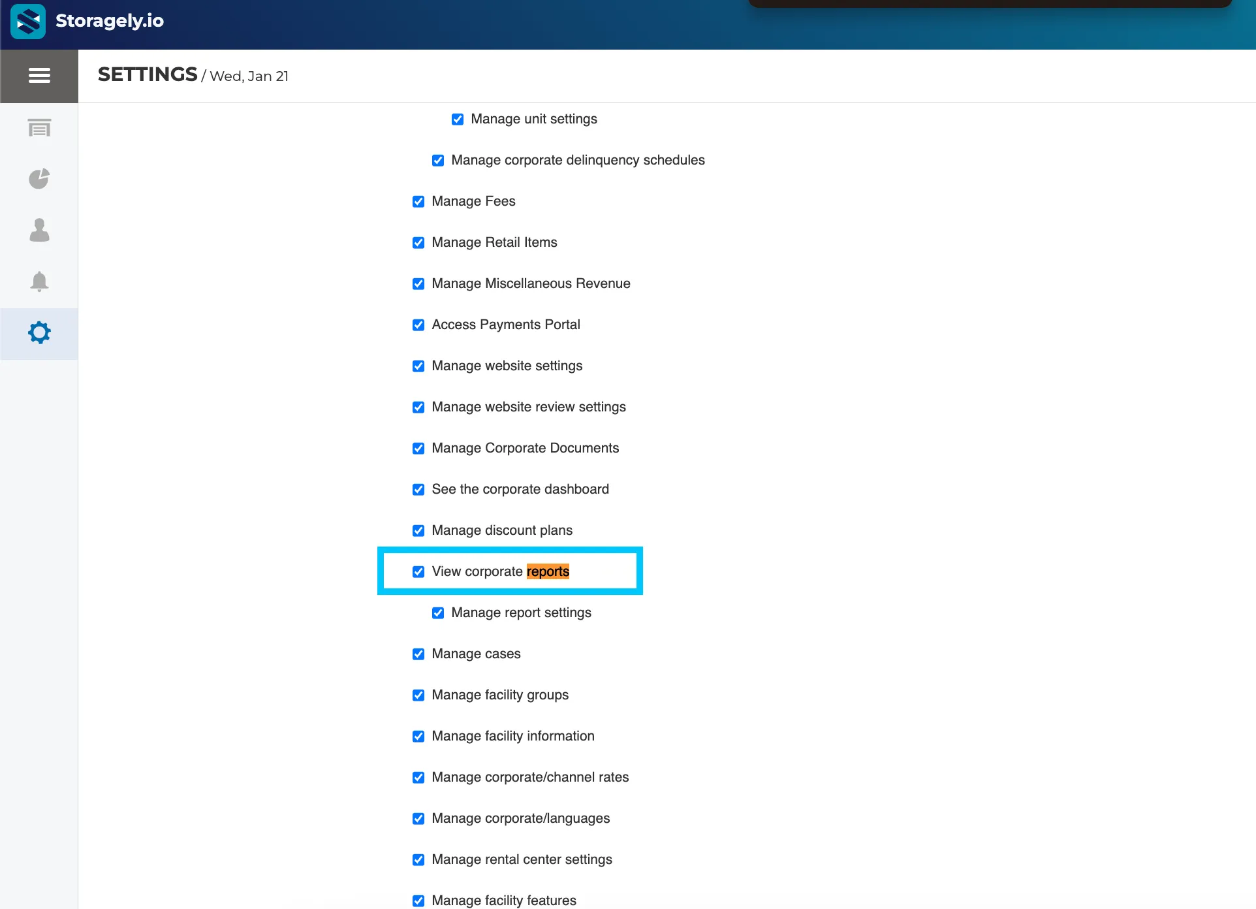This screenshot has width=1256, height=909.
Task: Uncheck See the corporate dashboard
Action: [x=418, y=489]
